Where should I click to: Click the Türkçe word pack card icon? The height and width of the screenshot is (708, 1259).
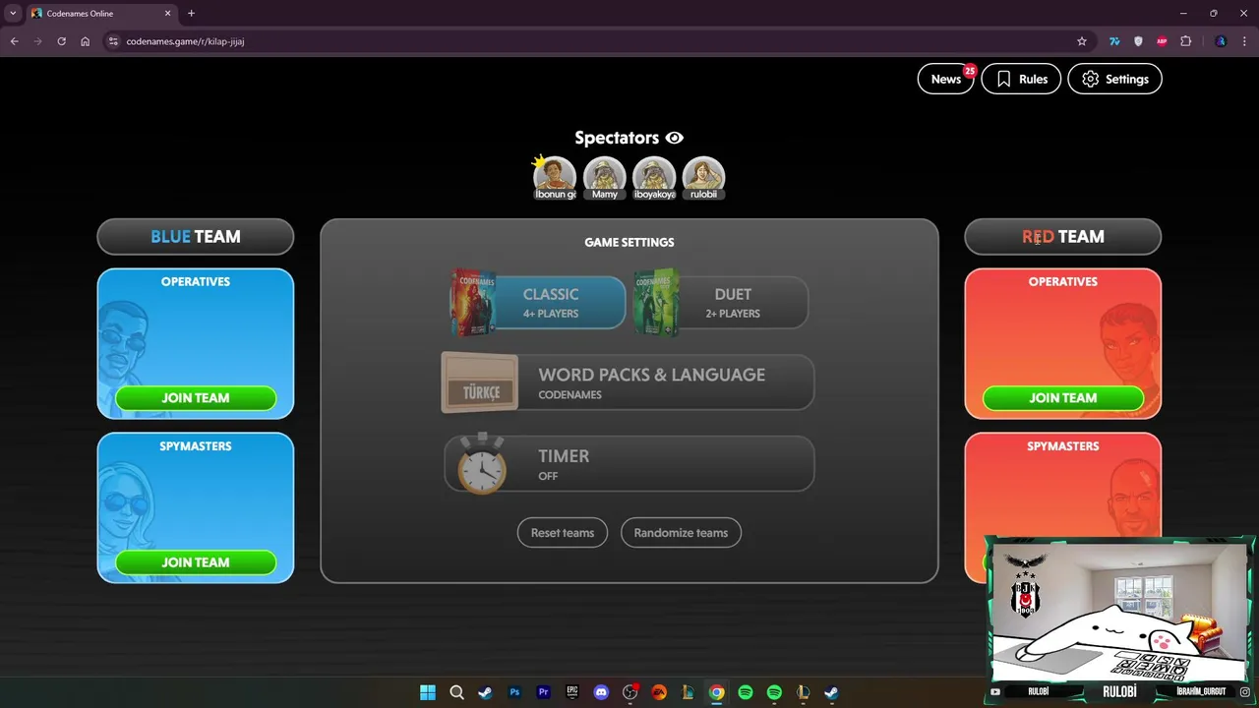(480, 383)
